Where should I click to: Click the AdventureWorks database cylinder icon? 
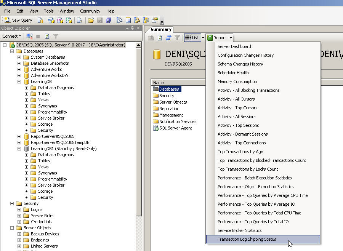pyautogui.click(x=26, y=69)
